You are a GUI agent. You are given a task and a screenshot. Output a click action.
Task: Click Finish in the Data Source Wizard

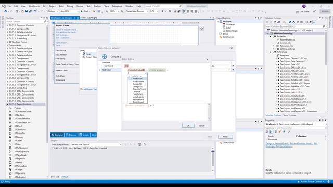(x=225, y=137)
